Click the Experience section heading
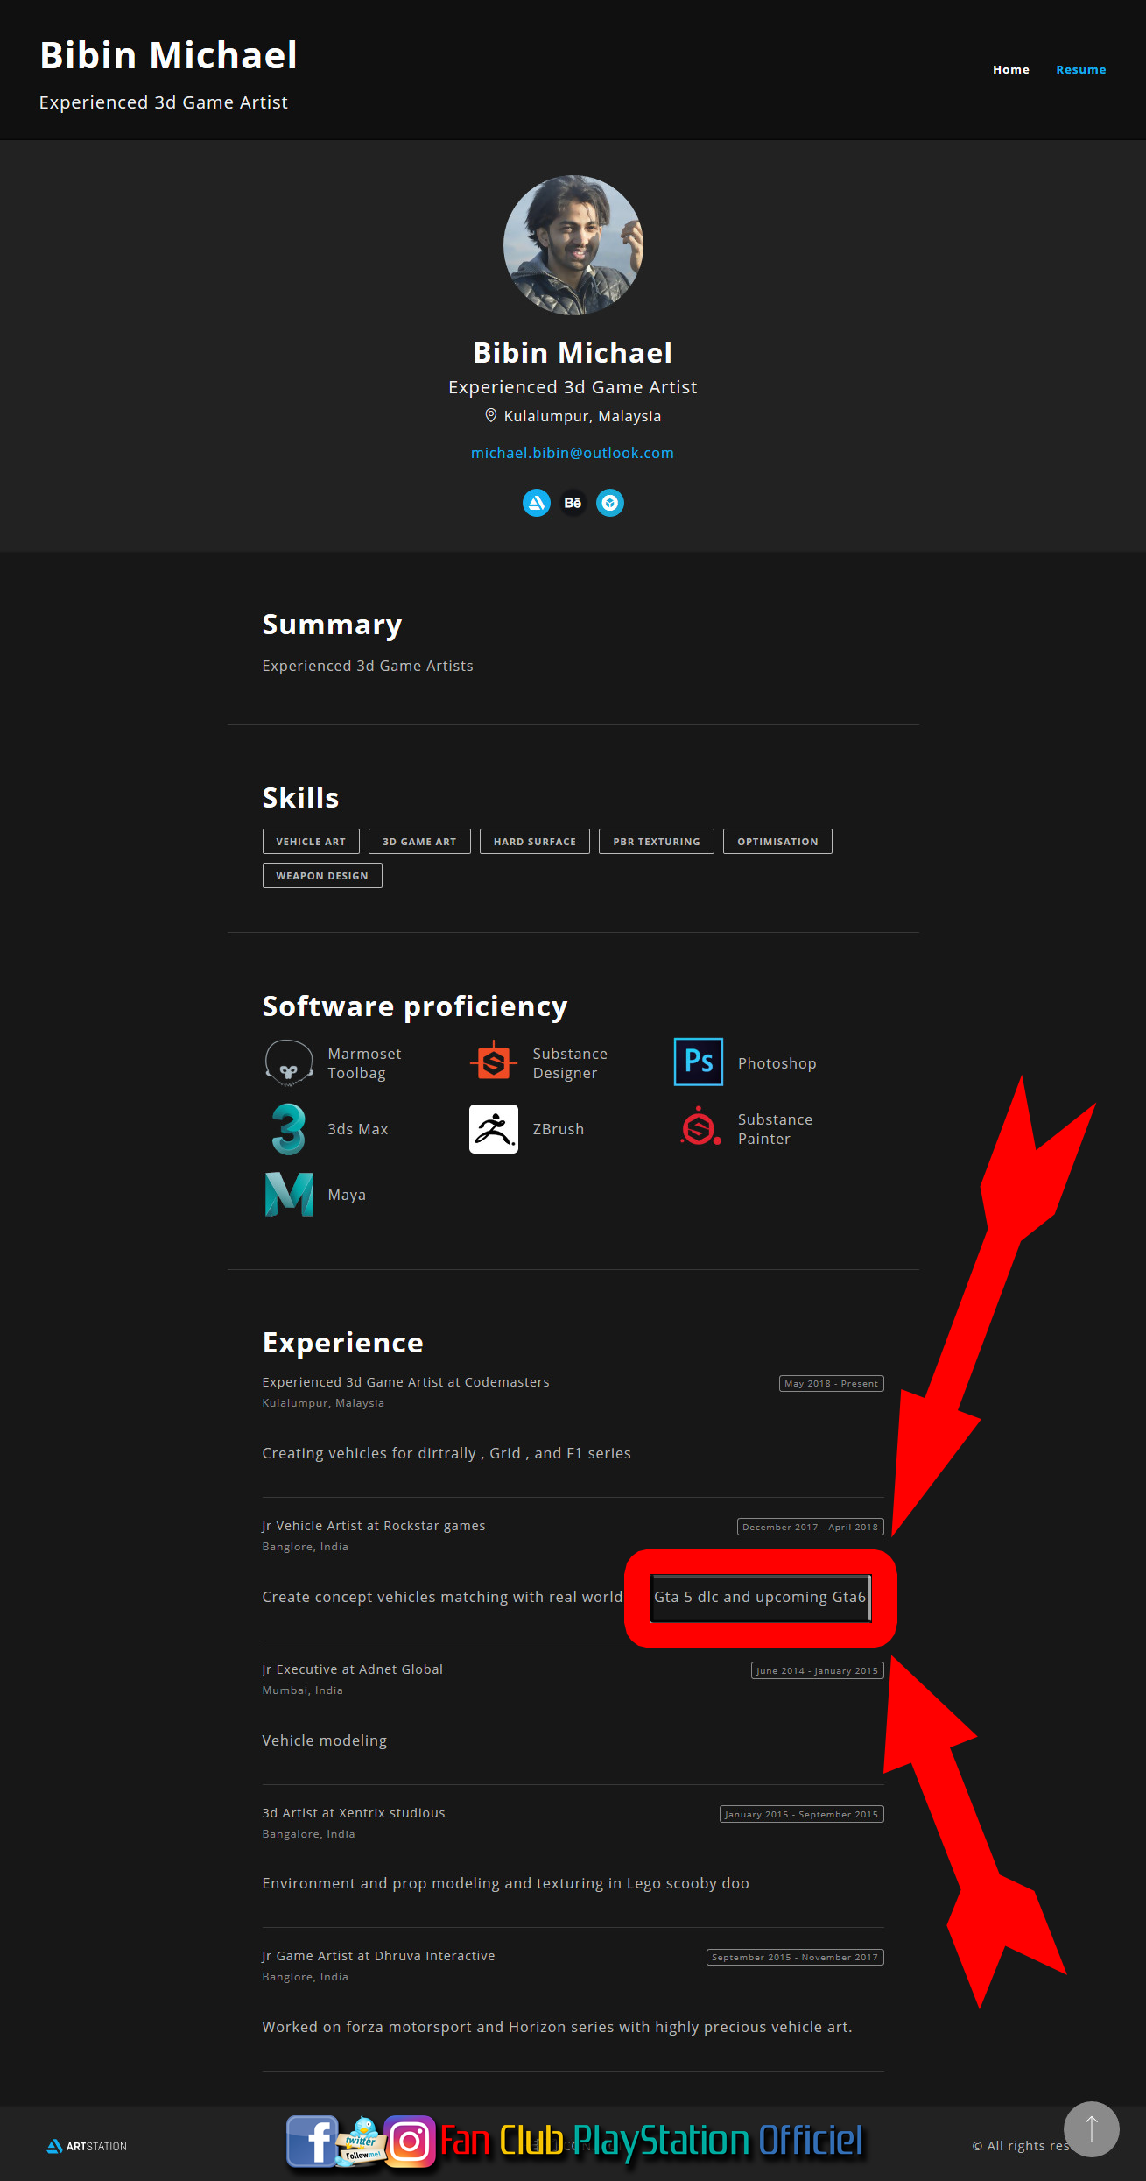The height and width of the screenshot is (2181, 1146). [x=342, y=1343]
